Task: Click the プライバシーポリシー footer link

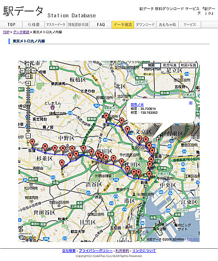Action: pyautogui.click(x=96, y=251)
